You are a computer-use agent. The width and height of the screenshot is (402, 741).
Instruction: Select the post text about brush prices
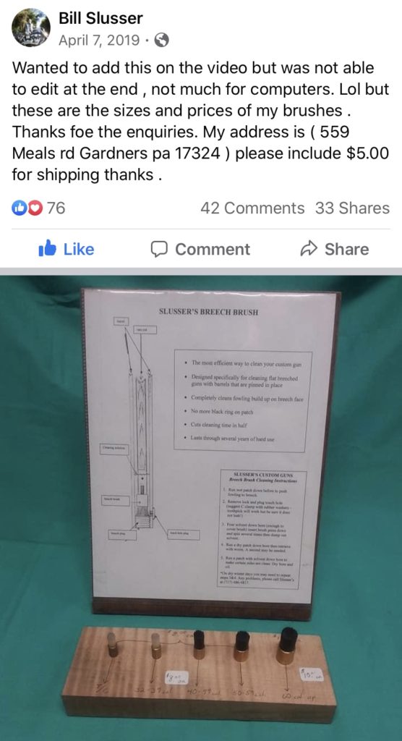click(201, 122)
